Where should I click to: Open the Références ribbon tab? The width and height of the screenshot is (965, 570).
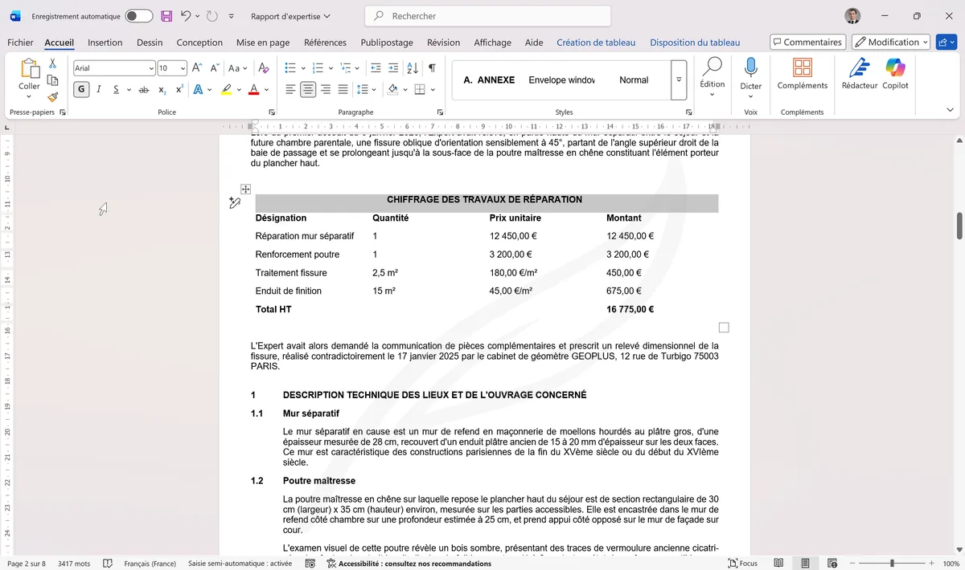point(325,43)
